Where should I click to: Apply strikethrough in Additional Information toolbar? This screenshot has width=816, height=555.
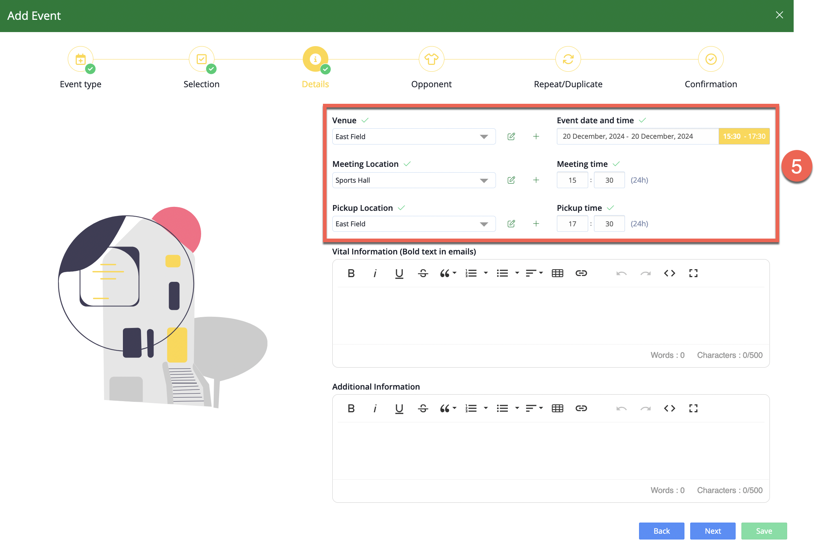(423, 409)
